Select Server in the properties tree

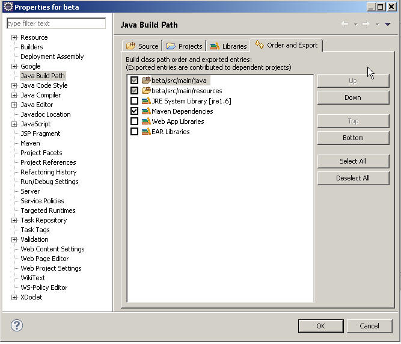pos(30,191)
